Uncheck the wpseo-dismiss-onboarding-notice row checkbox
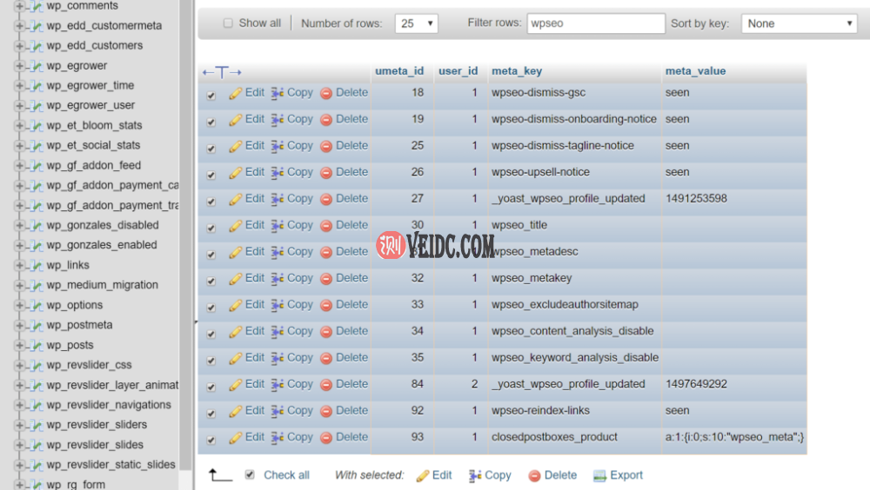Screen dimensions: 870x490 pyautogui.click(x=211, y=122)
